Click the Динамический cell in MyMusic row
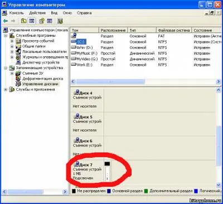This screenshot has height=204, width=223. click(x=142, y=53)
